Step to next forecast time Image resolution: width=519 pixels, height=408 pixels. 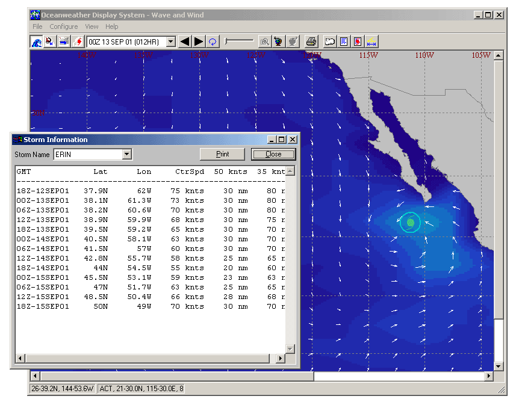(x=199, y=42)
